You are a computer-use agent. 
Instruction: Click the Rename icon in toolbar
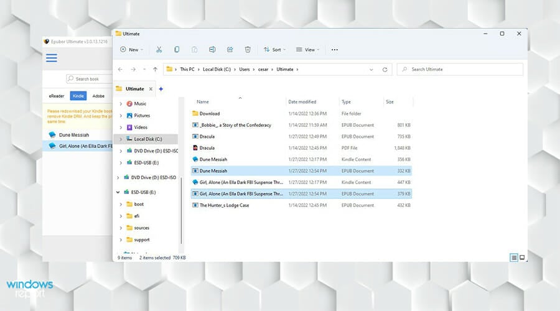(x=212, y=50)
